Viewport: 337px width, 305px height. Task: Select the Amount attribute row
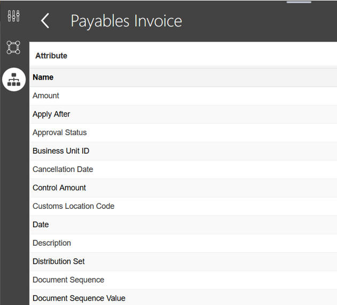[x=183, y=96]
